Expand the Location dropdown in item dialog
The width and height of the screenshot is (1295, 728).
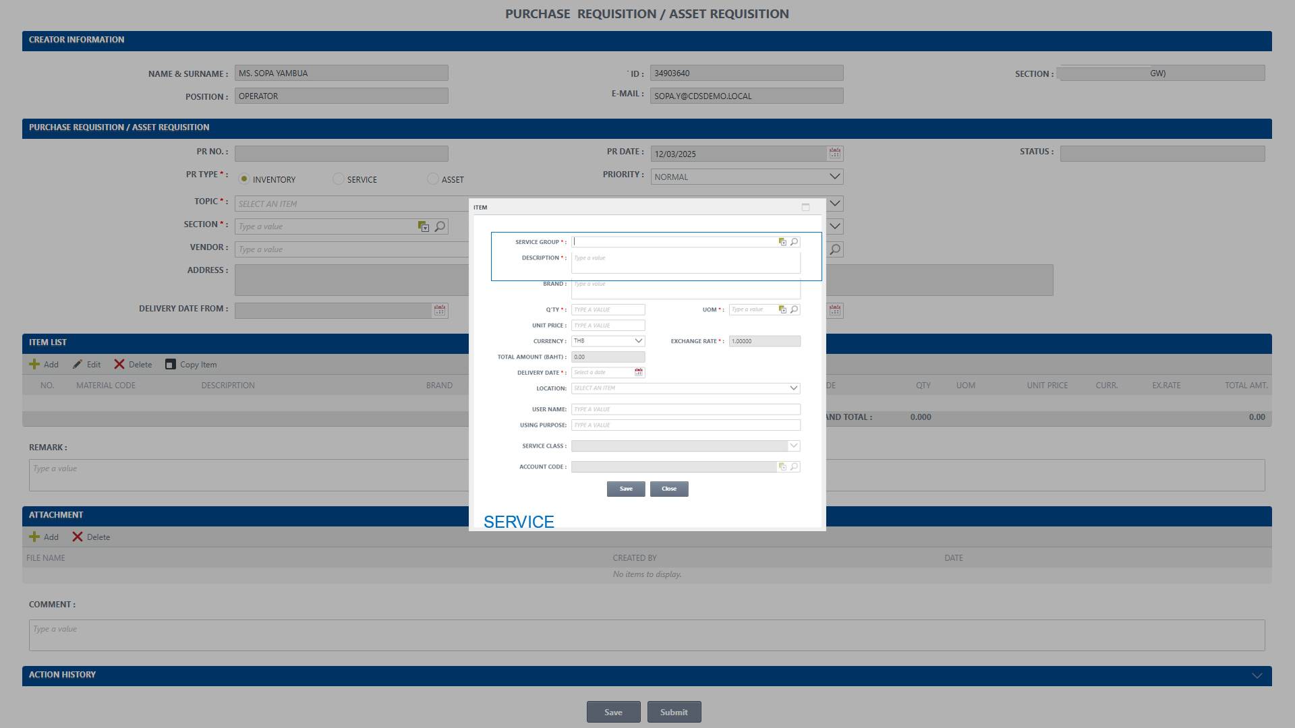(793, 388)
